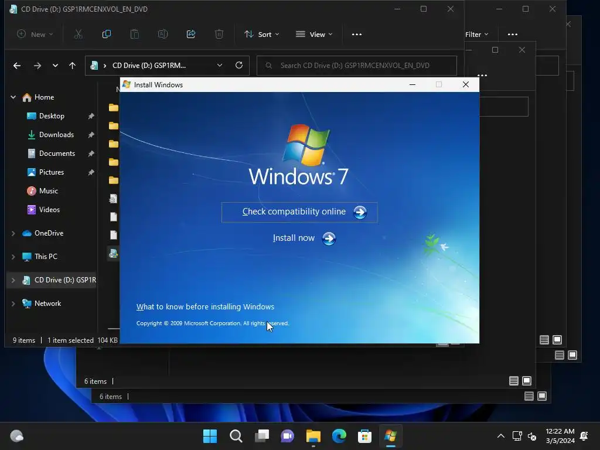Open the Windows Start menu
Viewport: 600px width, 450px height.
(x=210, y=436)
